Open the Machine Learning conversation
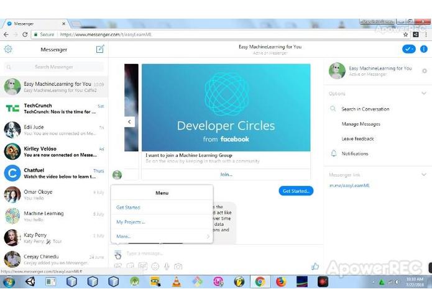This screenshot has width=432, height=307. pos(54,216)
